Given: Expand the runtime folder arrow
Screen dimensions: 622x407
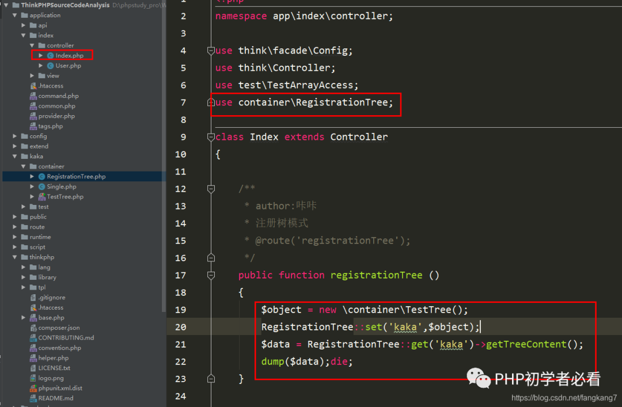Looking at the screenshot, I should (14, 237).
